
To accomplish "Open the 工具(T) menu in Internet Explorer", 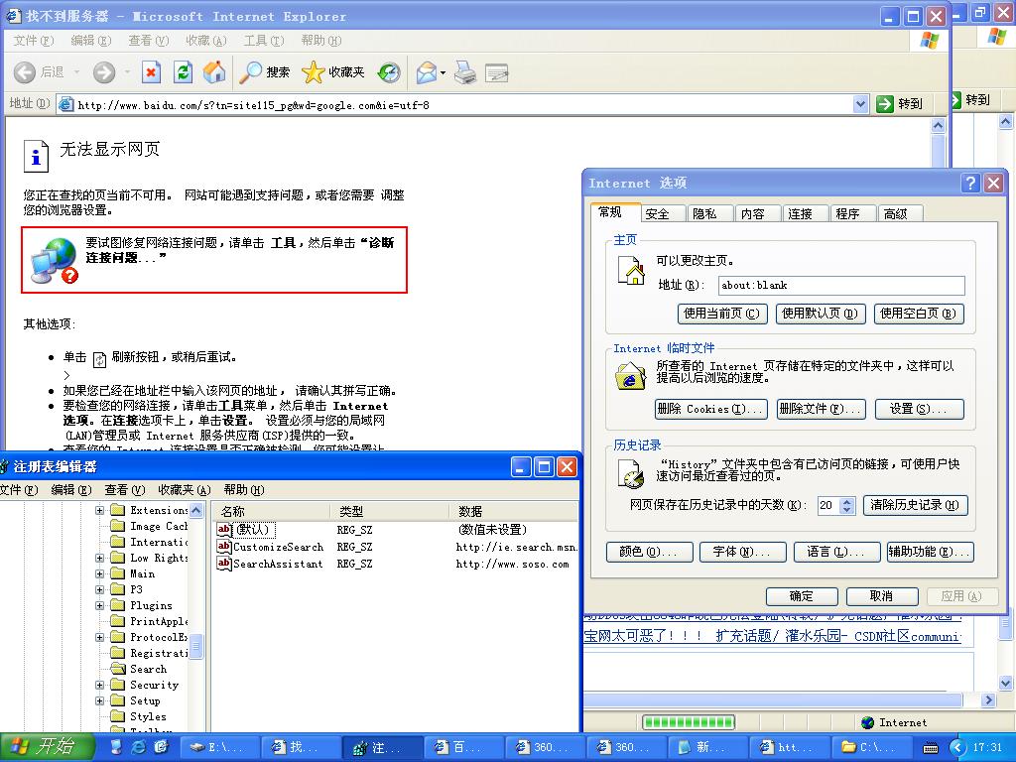I will tap(264, 41).
